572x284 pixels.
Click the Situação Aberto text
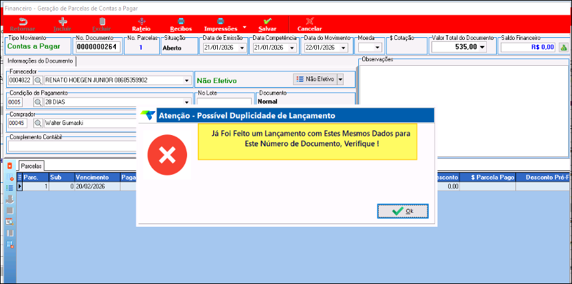172,48
